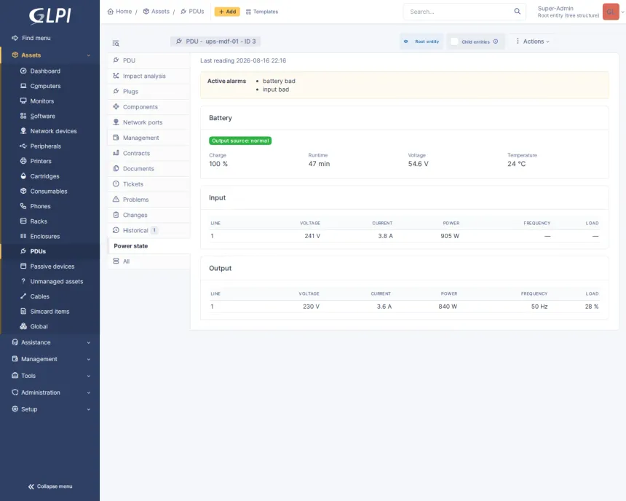Switch to the Components tab
This screenshot has height=501, width=626.
[148, 106]
